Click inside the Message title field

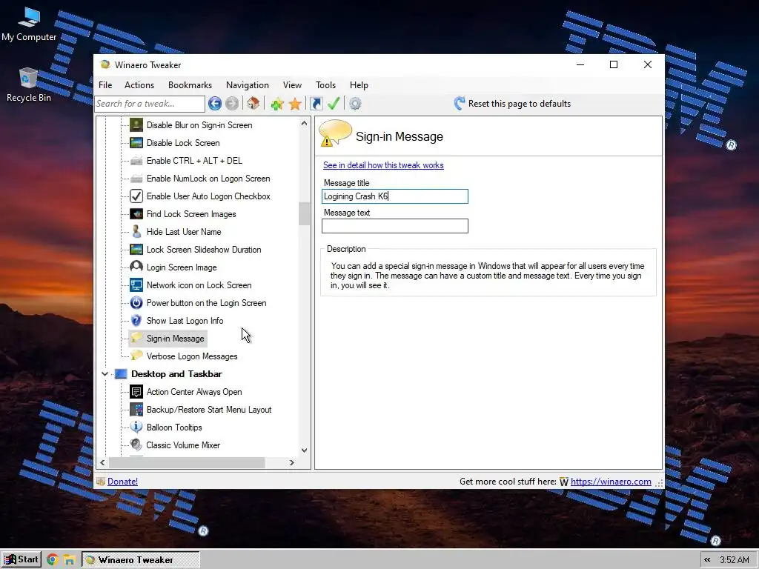pyautogui.click(x=395, y=196)
